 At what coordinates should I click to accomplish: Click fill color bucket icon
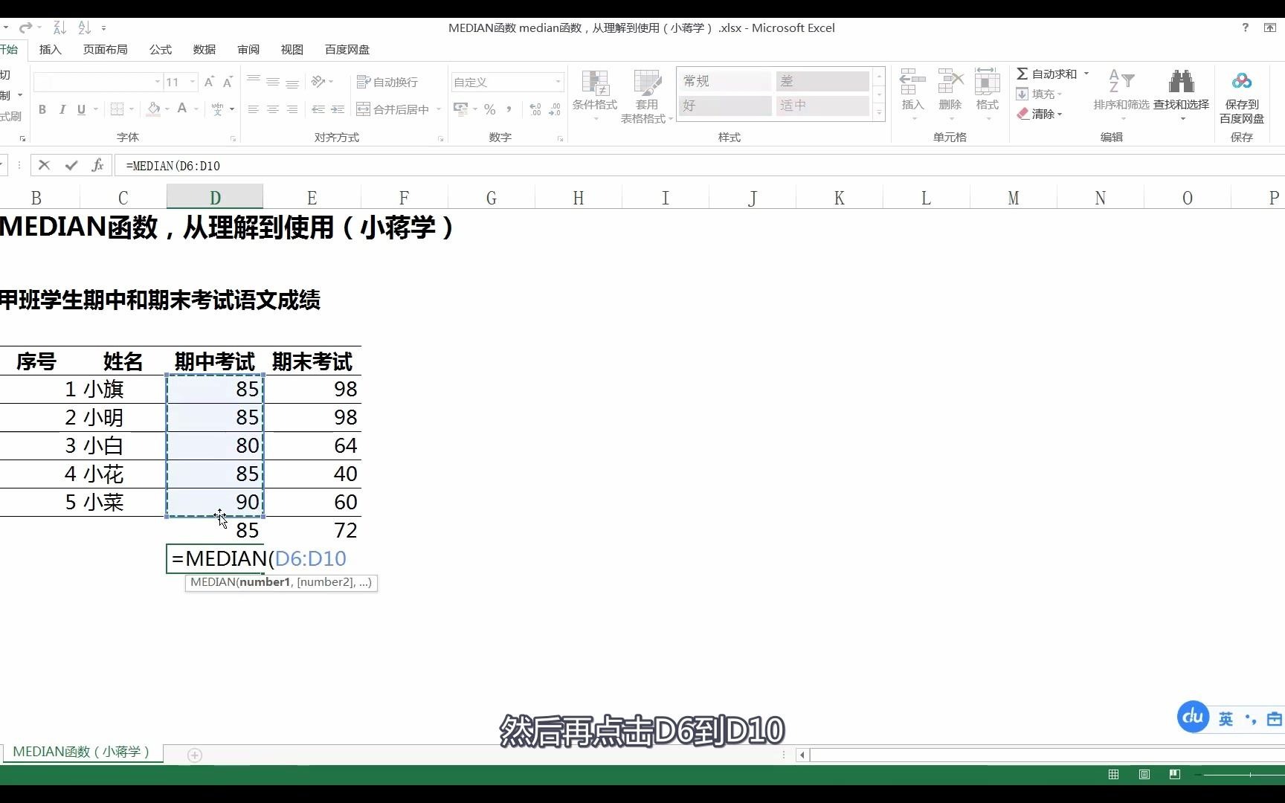click(x=154, y=109)
